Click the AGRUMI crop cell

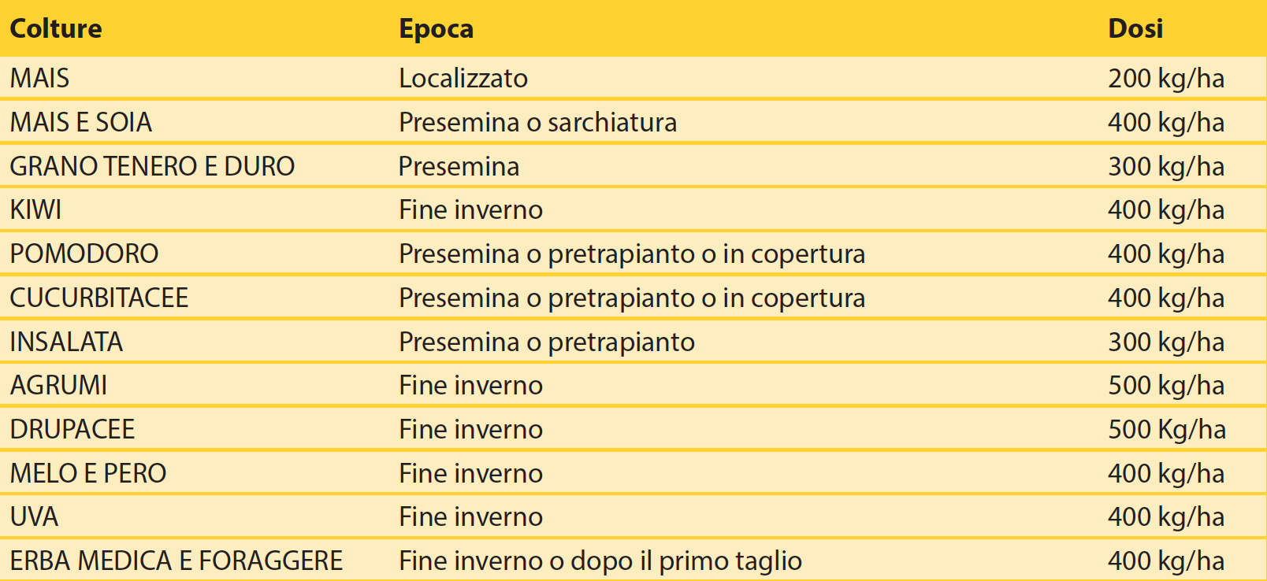coord(58,385)
